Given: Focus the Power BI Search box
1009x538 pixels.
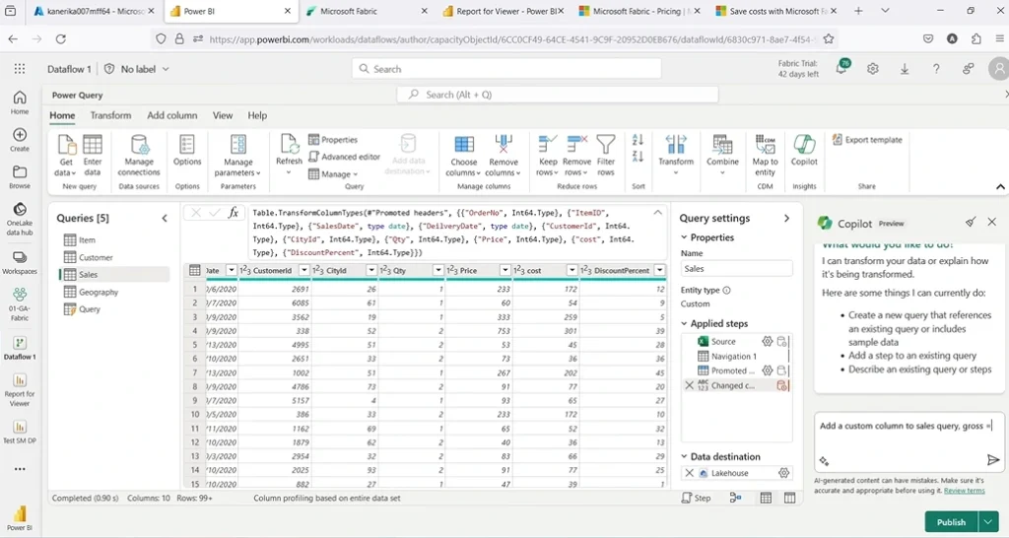Looking at the screenshot, I should pos(506,69).
